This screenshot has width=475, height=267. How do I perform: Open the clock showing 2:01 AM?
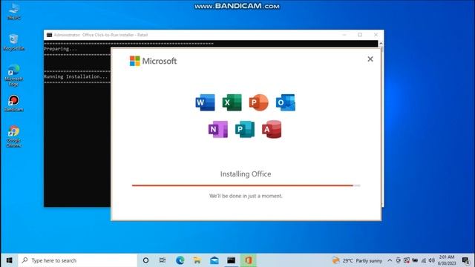pos(447,260)
